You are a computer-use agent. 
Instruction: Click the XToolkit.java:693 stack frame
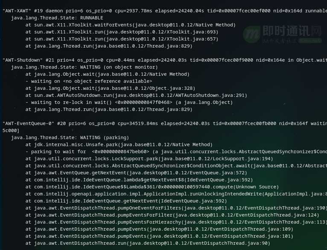point(122,32)
